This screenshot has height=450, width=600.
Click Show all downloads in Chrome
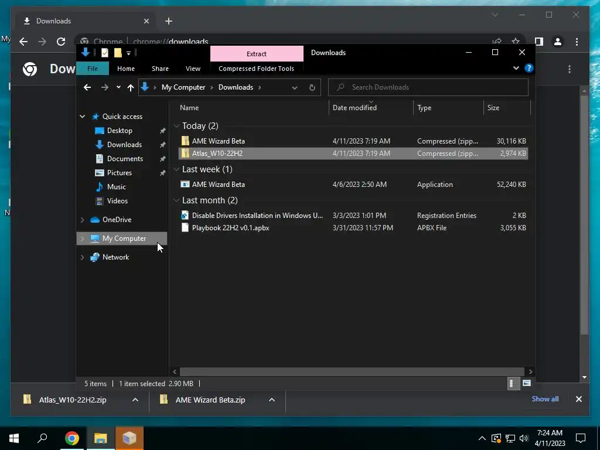click(x=545, y=399)
